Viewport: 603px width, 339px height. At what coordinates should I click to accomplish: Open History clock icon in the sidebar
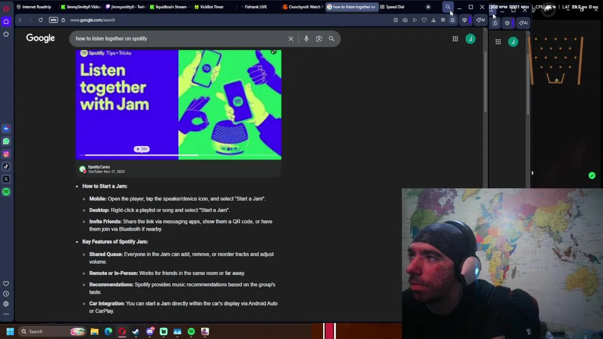coord(6,294)
